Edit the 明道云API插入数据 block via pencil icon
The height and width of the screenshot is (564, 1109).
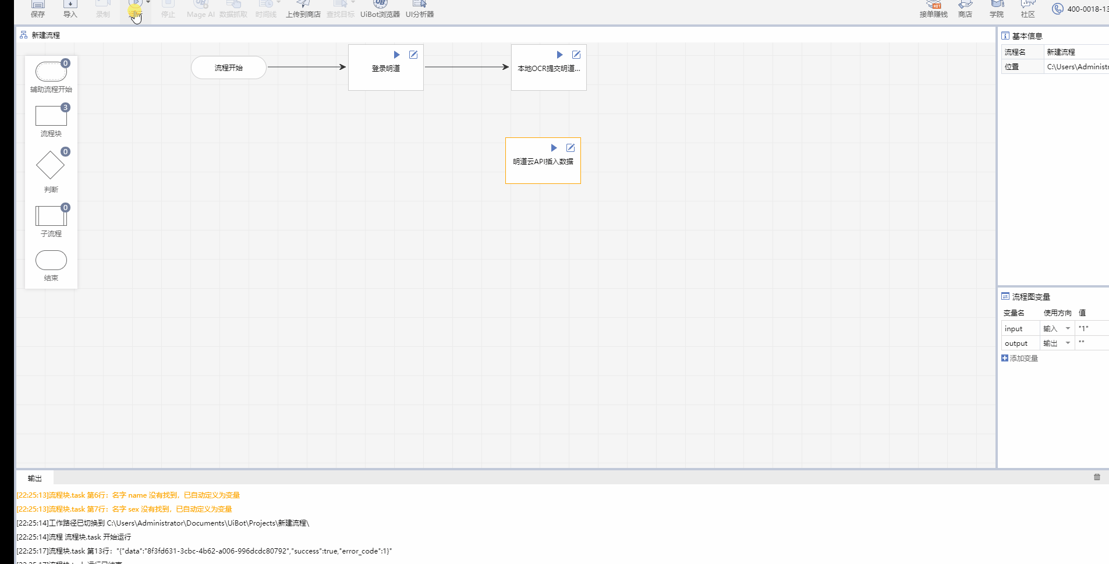(x=571, y=148)
